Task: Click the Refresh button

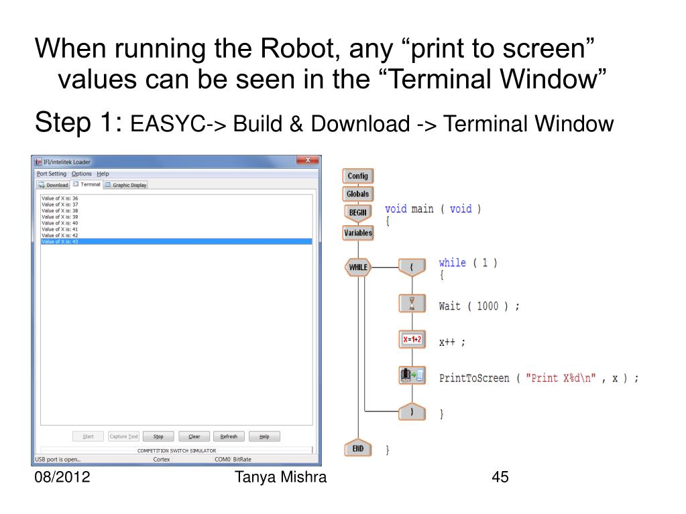Action: point(229,436)
